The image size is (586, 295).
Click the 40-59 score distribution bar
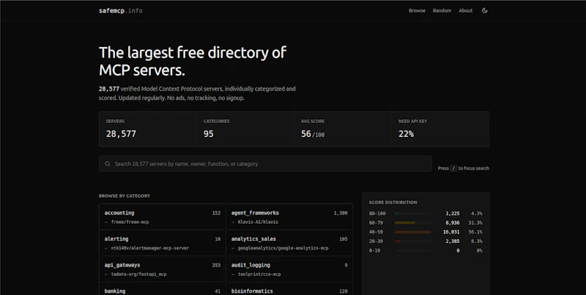pos(412,232)
